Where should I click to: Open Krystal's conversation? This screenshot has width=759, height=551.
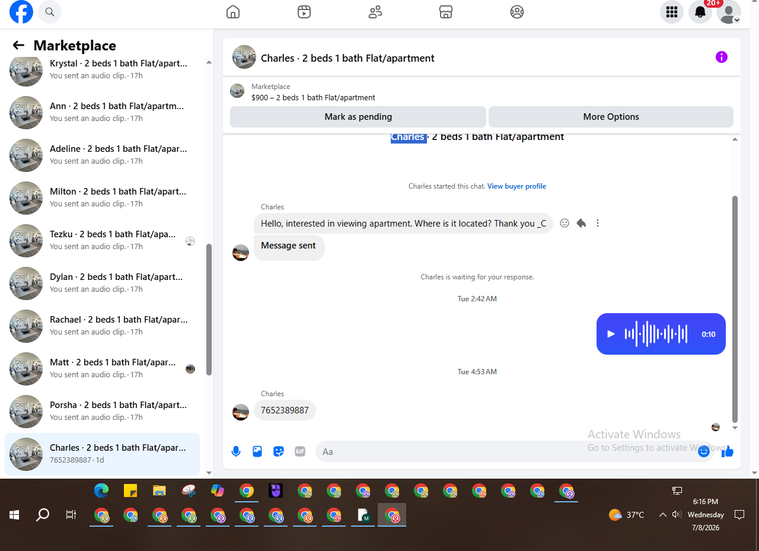pyautogui.click(x=102, y=70)
